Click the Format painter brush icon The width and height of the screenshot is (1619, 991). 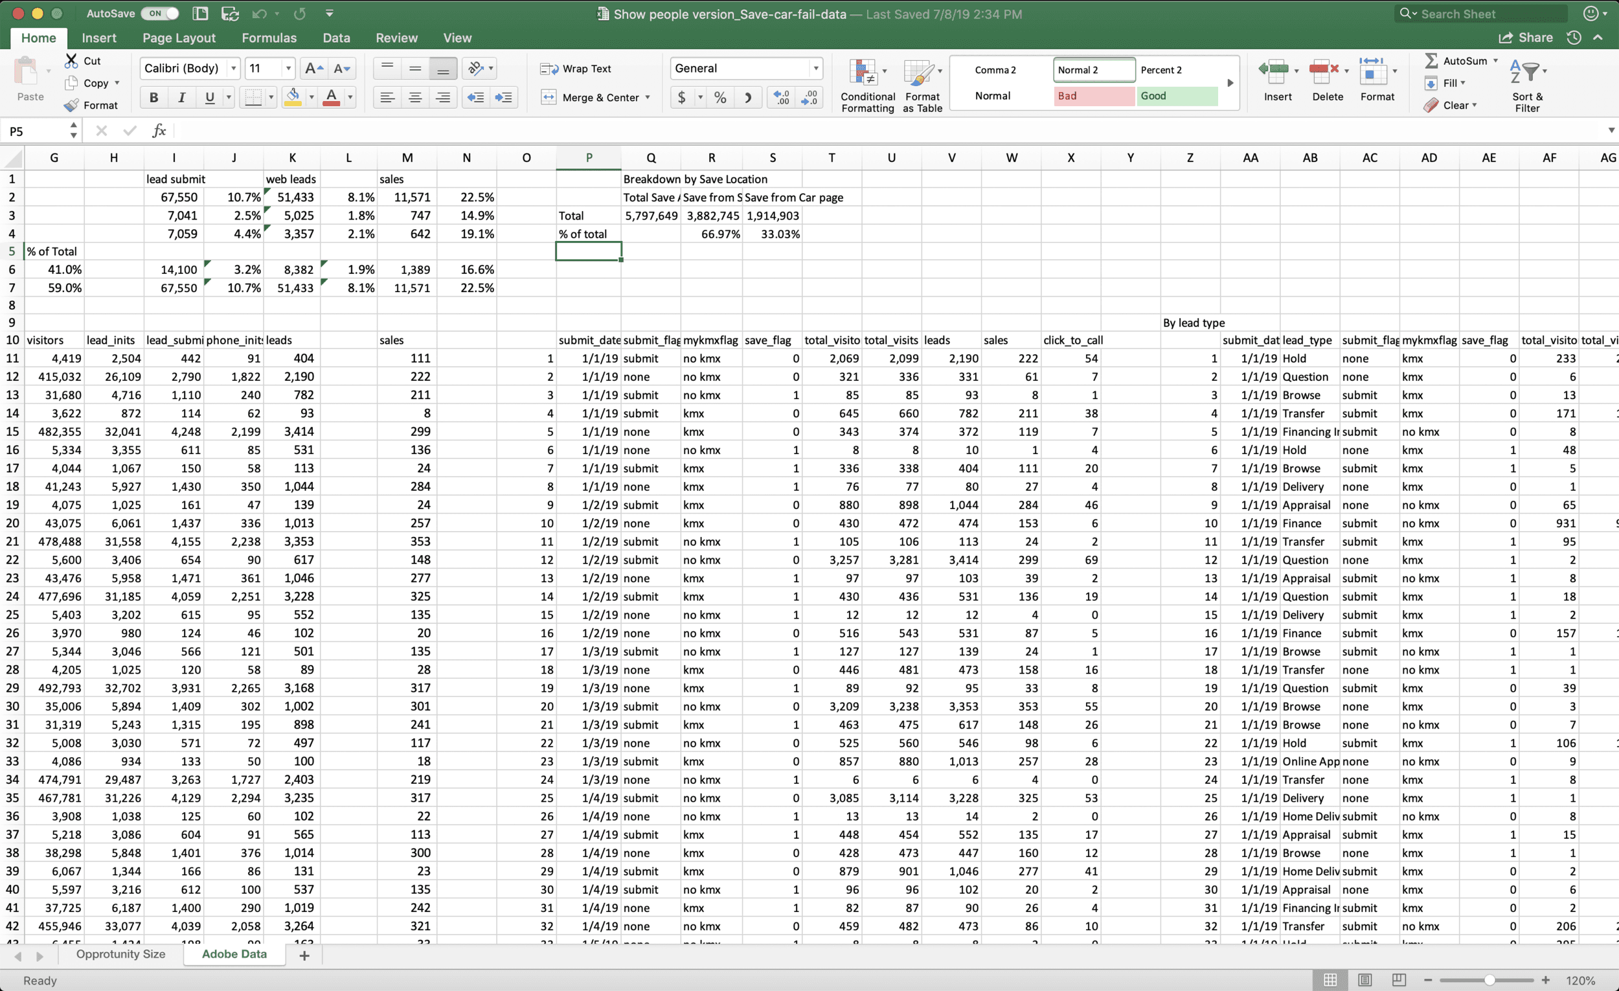[x=72, y=105]
